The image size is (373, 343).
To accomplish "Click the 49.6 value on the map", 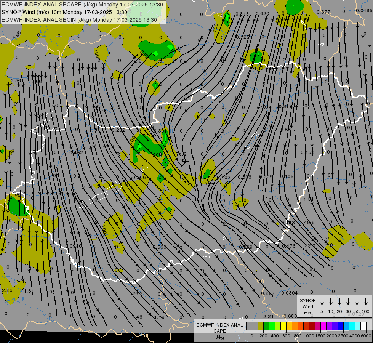I will pyautogui.click(x=309, y=222).
